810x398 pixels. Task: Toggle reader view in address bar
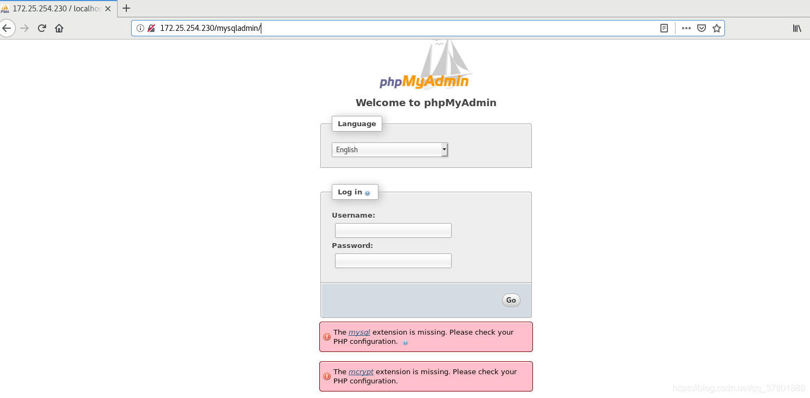coord(664,28)
